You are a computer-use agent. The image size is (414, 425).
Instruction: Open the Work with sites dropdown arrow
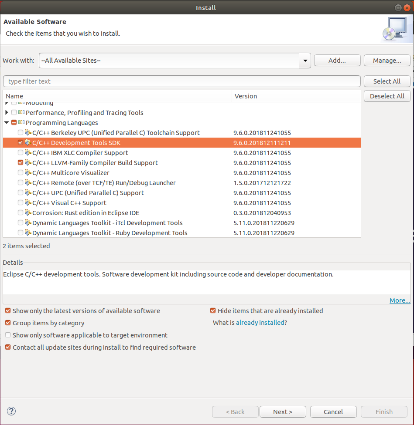click(x=305, y=61)
